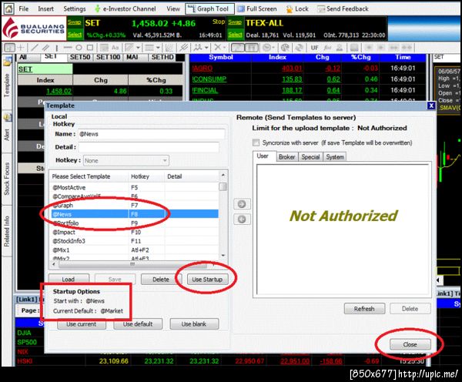
Task: Click the f(x) formula icon
Action: pos(327,48)
